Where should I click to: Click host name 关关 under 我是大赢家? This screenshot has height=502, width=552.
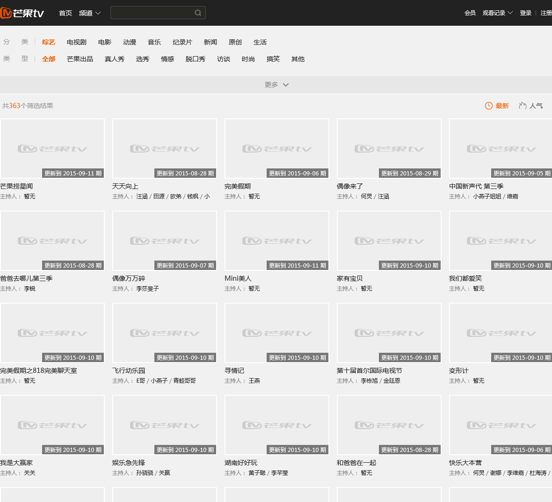point(29,473)
